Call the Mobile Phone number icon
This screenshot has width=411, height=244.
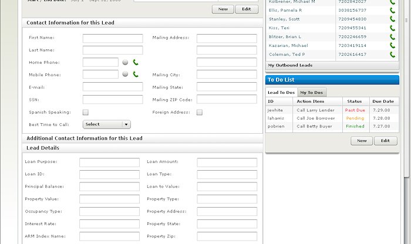coord(136,74)
